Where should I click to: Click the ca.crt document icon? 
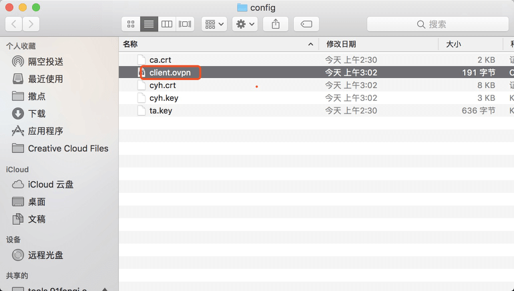142,59
